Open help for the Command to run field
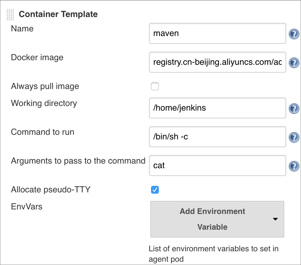Screen dimensions: 301x265 coord(294,137)
